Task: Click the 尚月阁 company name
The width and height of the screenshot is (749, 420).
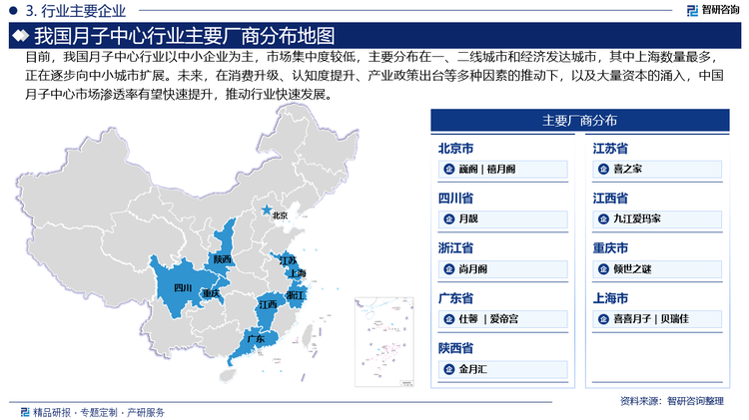Action: (x=473, y=269)
